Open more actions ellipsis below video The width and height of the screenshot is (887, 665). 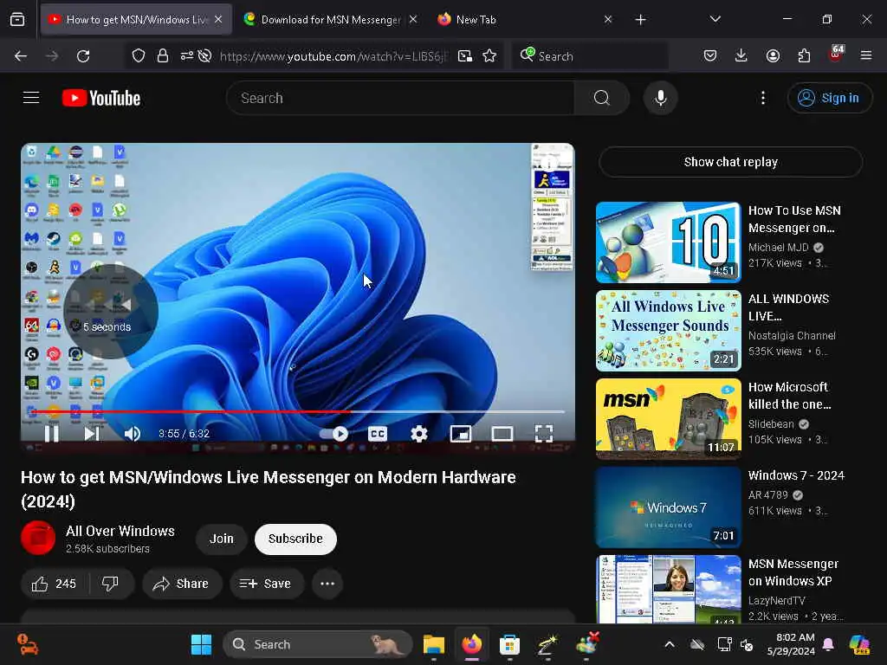coord(327,584)
